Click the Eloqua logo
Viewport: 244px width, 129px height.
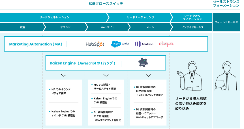pos(166,44)
